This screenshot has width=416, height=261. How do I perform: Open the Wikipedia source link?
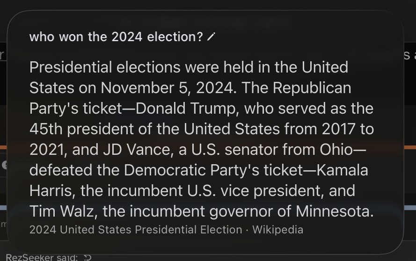(277, 230)
